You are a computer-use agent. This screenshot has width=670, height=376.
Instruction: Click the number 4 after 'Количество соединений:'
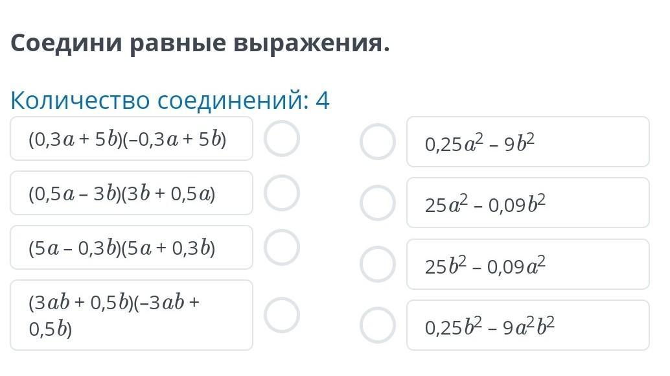click(x=323, y=101)
